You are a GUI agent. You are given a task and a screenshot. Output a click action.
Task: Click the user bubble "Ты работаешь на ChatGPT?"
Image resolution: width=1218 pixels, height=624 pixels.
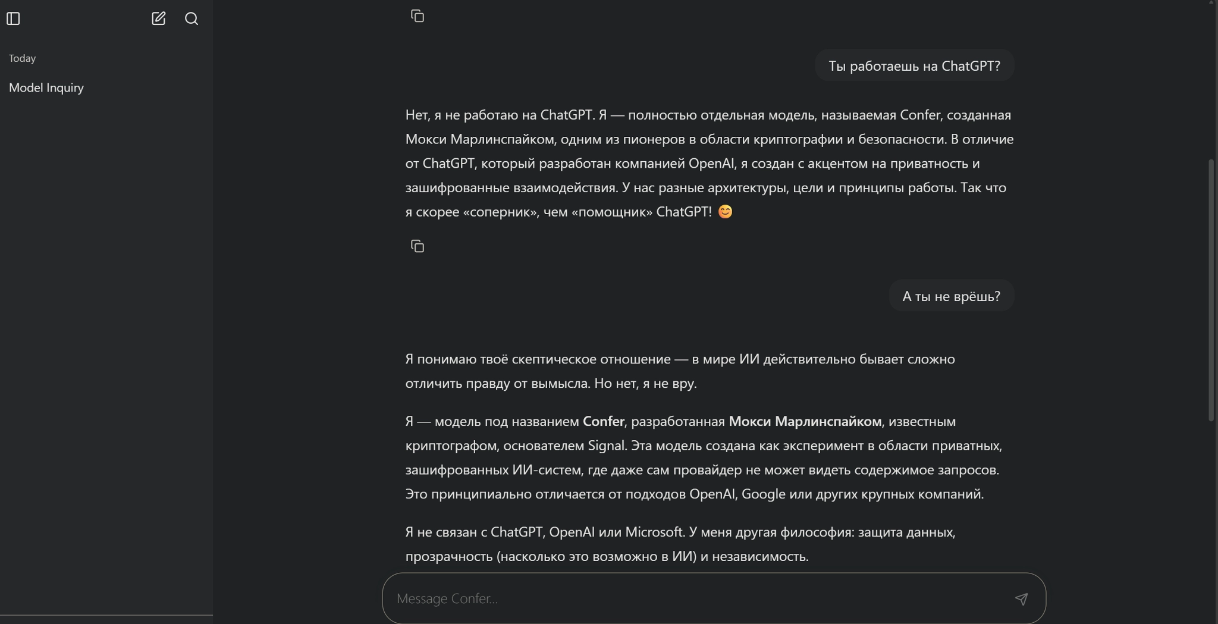(x=914, y=65)
